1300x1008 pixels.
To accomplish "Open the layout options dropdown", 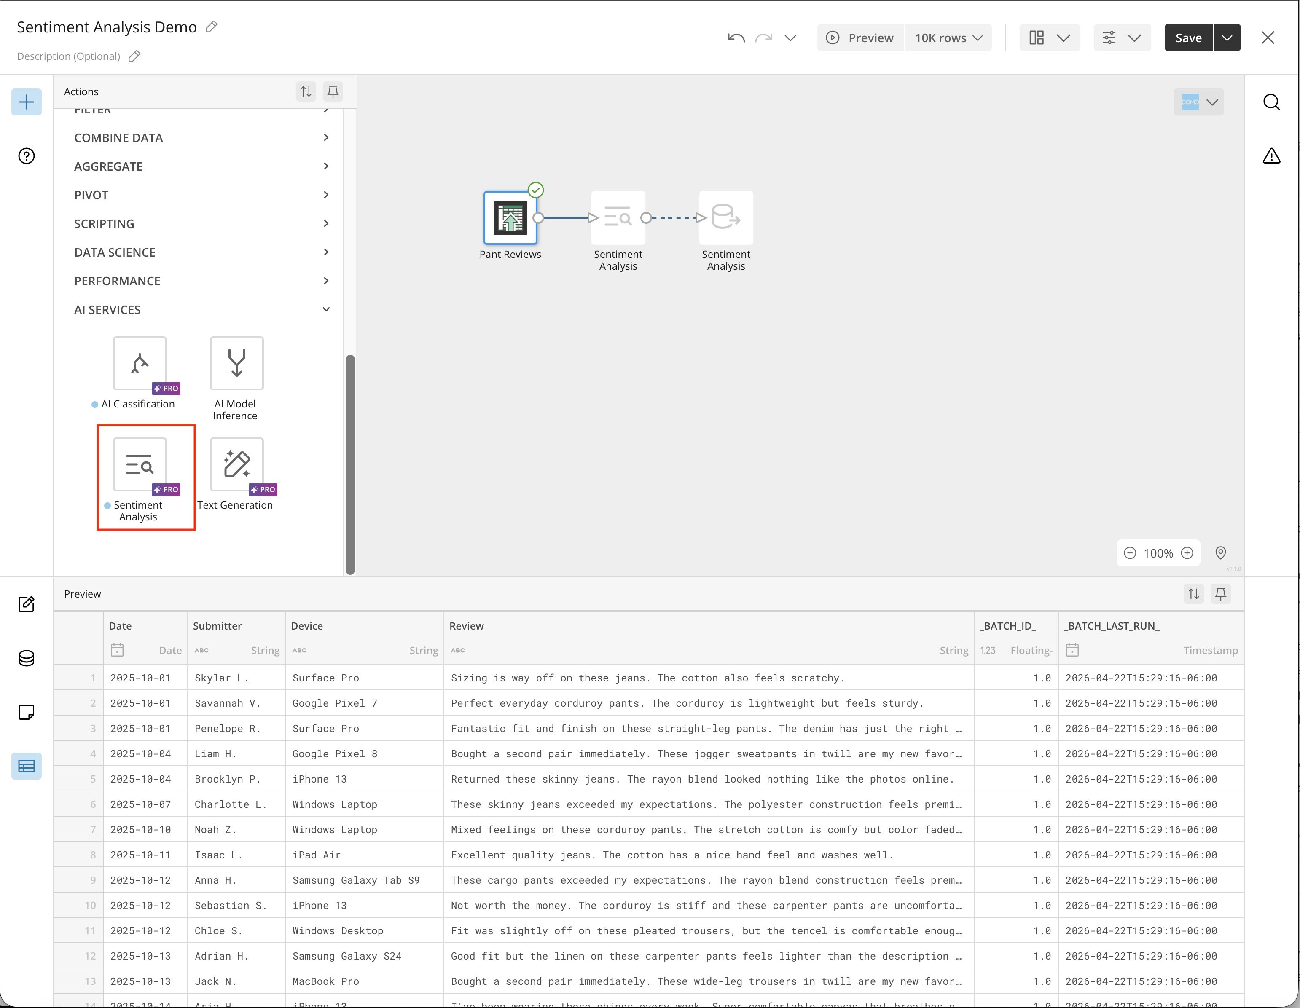I will [x=1050, y=38].
